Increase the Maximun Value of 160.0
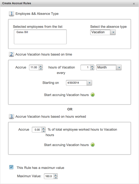 pyautogui.click(x=56, y=175)
